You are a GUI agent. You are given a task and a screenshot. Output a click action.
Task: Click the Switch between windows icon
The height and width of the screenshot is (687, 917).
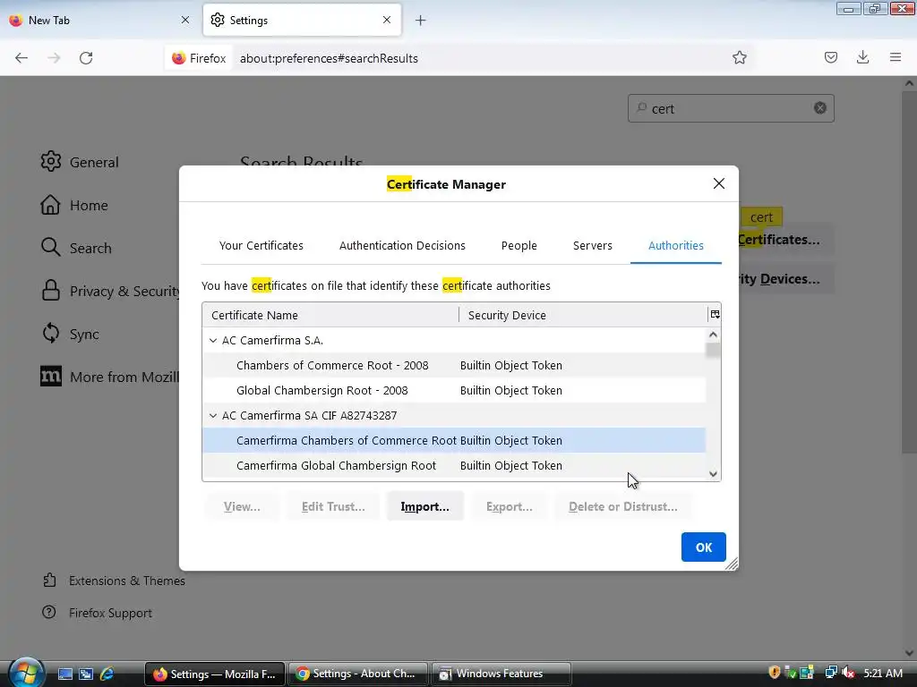(x=86, y=674)
